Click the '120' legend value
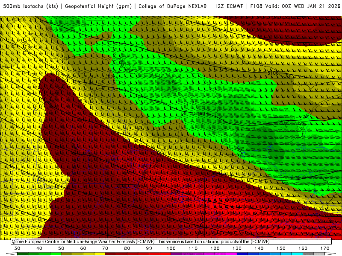 [x=215, y=248]
